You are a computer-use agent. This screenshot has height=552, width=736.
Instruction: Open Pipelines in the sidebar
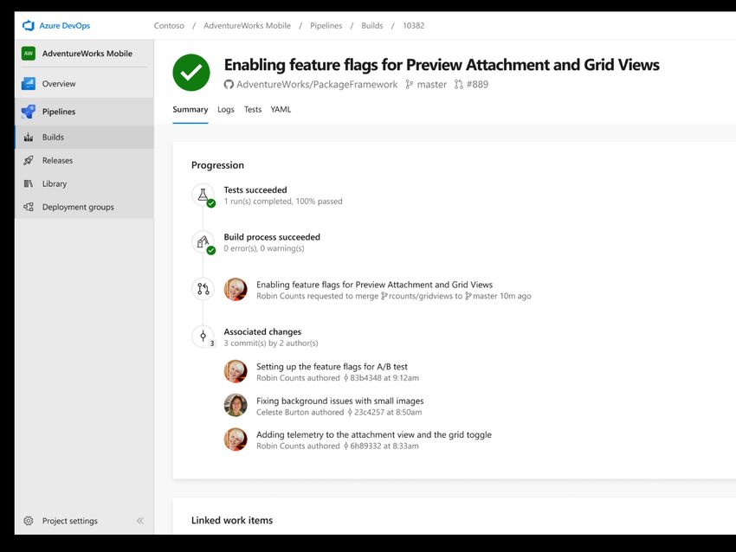[x=85, y=111]
